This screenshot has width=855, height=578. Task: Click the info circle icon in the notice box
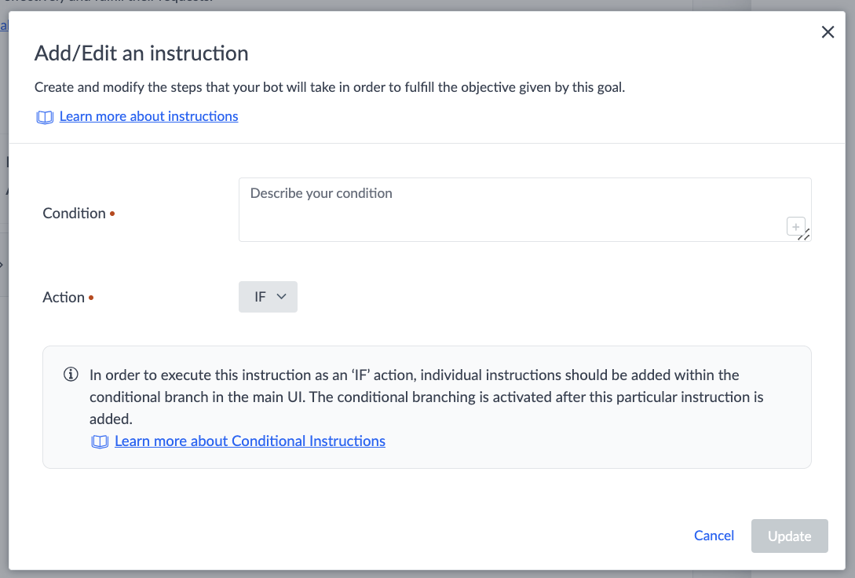pos(71,375)
